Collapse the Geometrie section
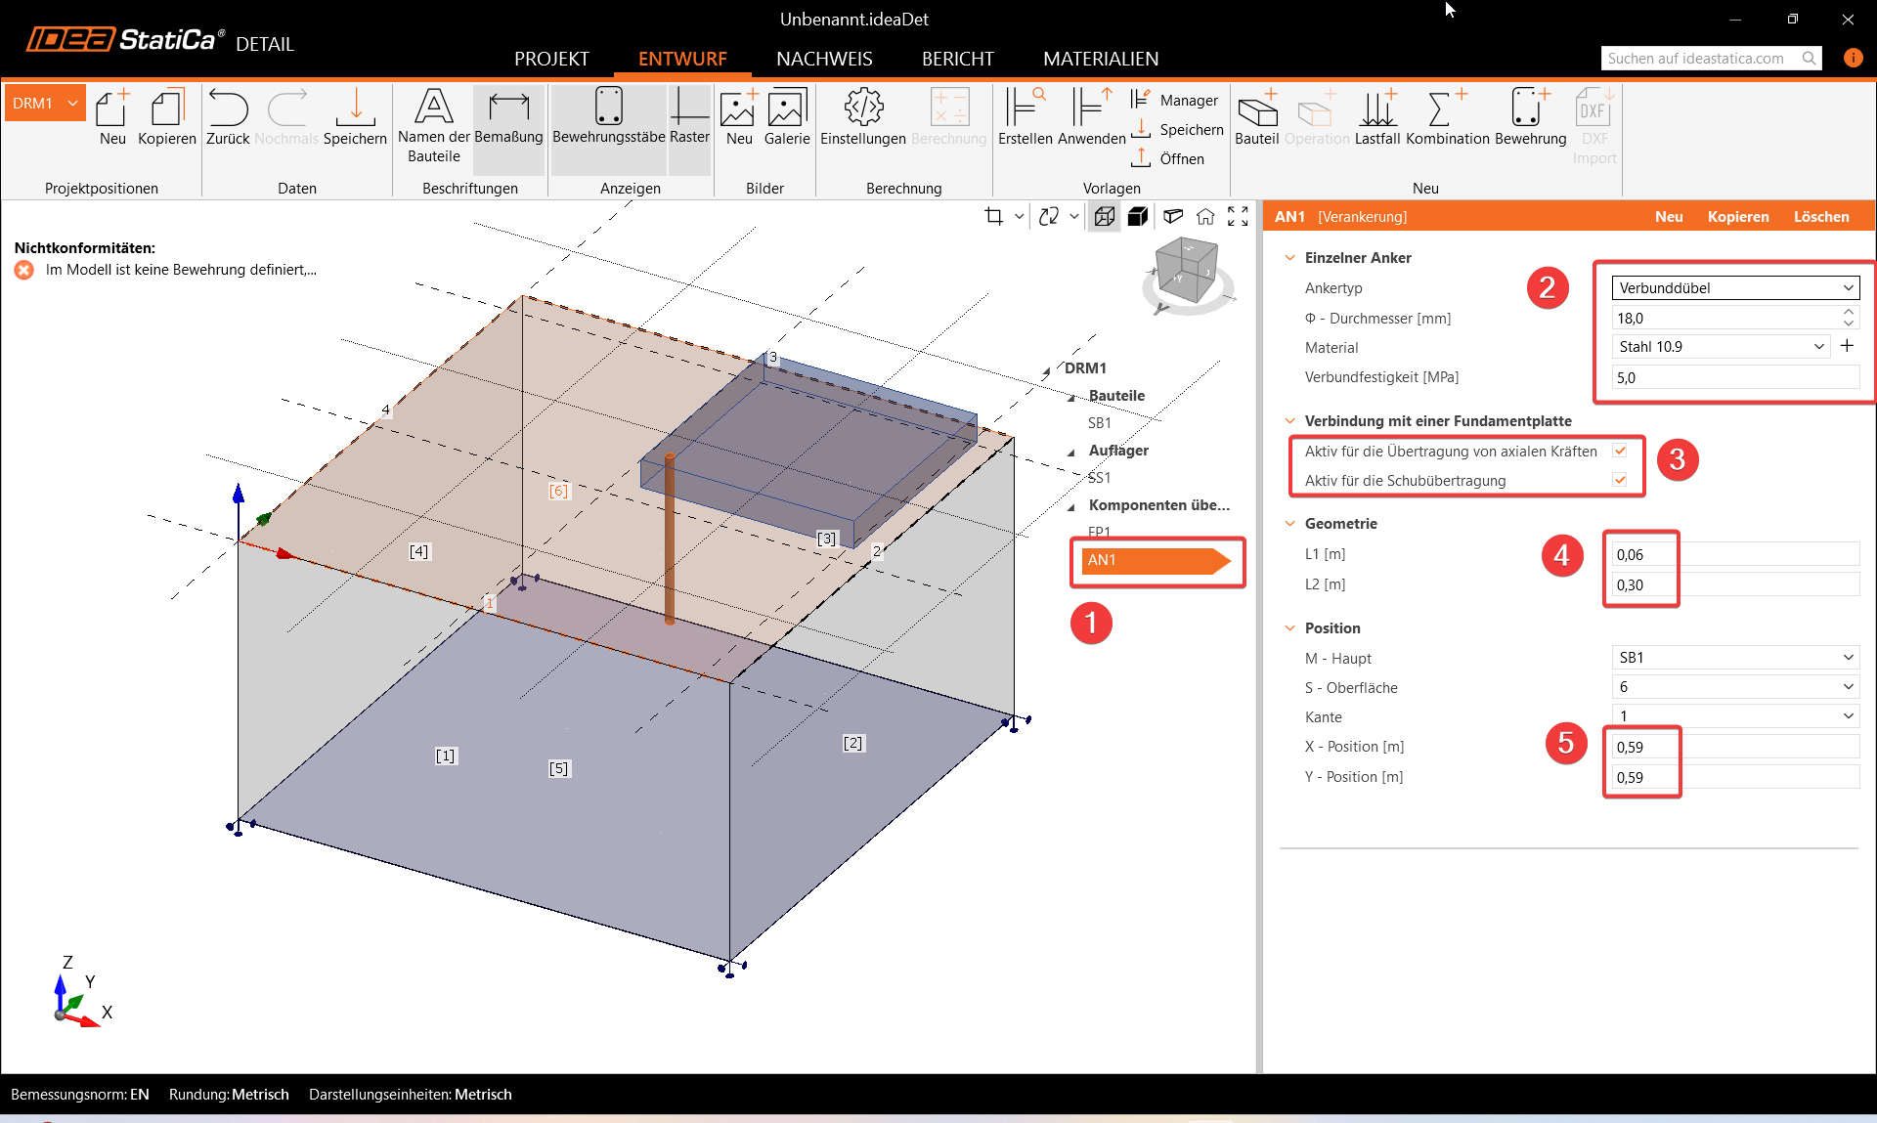The width and height of the screenshot is (1877, 1123). pos(1290,524)
